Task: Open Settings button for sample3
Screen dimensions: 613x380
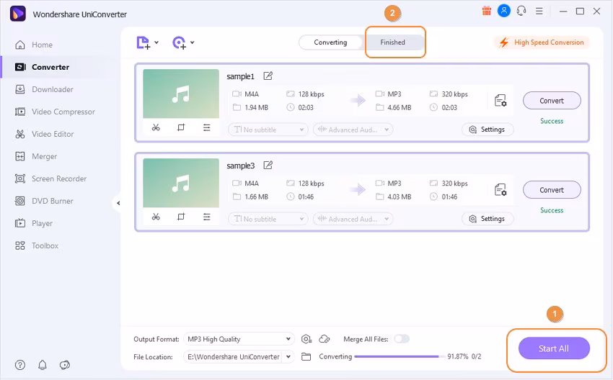Action: click(488, 219)
